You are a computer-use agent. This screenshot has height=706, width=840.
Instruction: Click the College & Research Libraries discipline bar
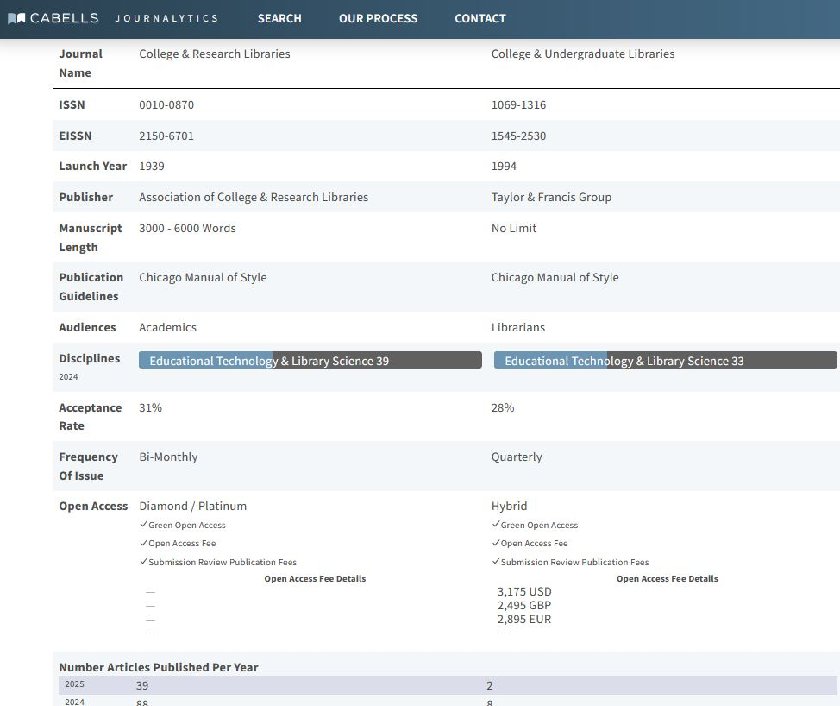pyautogui.click(x=310, y=360)
